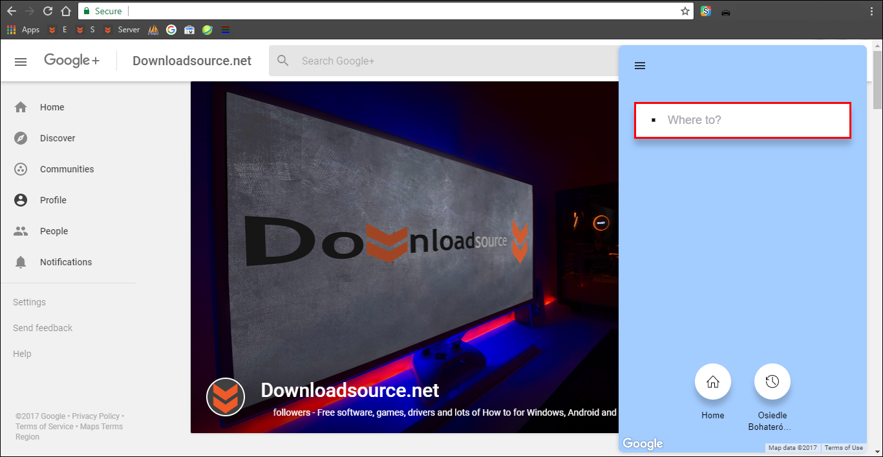The width and height of the screenshot is (883, 457).
Task: Click the Google+ logo
Action: tap(72, 61)
